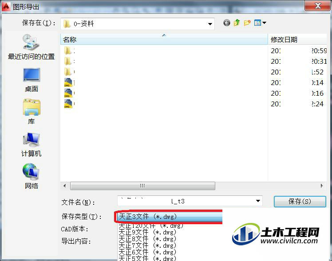Viewport: 332px width, 261px height.
Task: Click scrollbar left arrow
Action: pyautogui.click(x=64, y=186)
